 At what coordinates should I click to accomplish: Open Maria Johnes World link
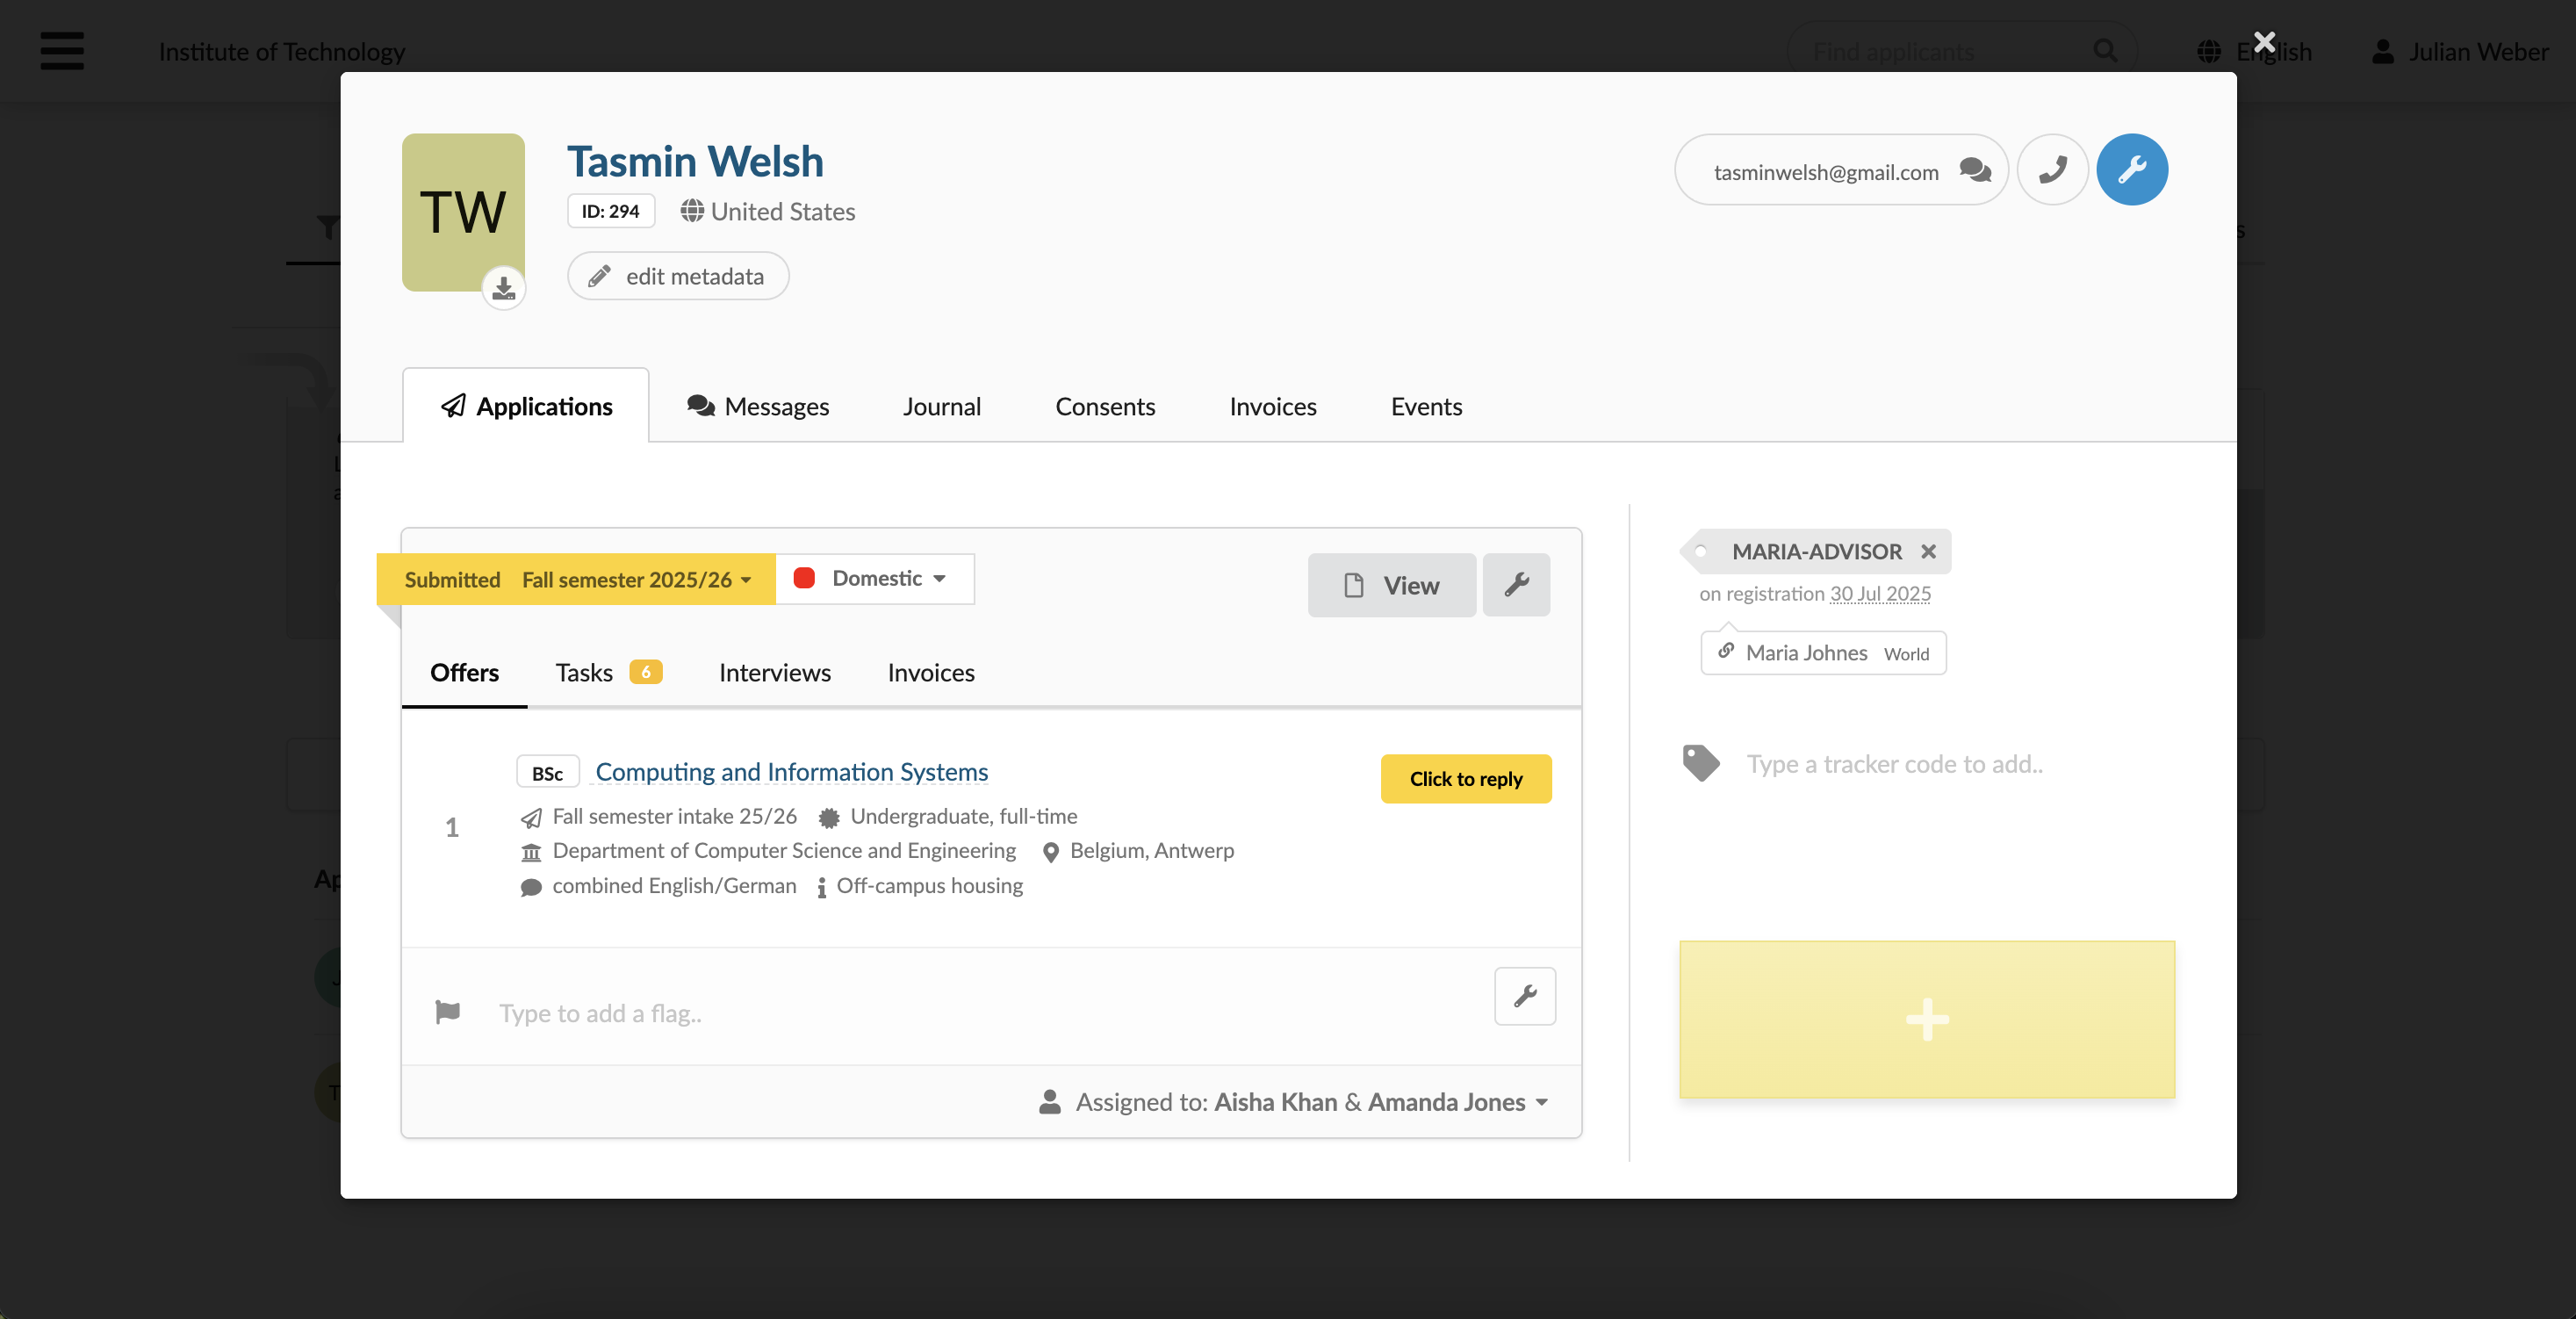pos(1823,652)
